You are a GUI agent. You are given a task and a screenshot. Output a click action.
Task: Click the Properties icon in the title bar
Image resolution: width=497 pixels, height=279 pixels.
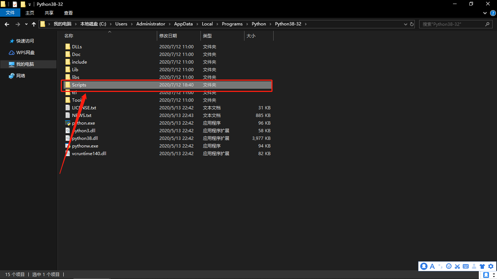(15, 4)
